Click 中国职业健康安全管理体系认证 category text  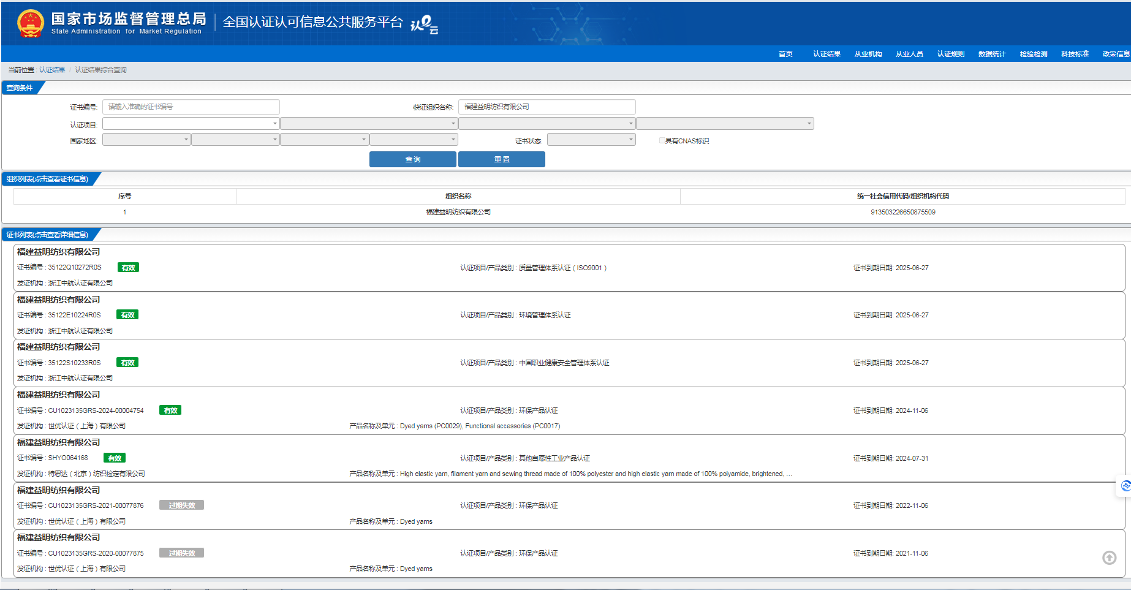click(564, 363)
